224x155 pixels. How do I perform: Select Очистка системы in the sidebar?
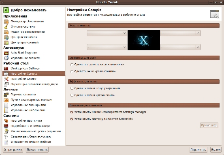coord(23,27)
